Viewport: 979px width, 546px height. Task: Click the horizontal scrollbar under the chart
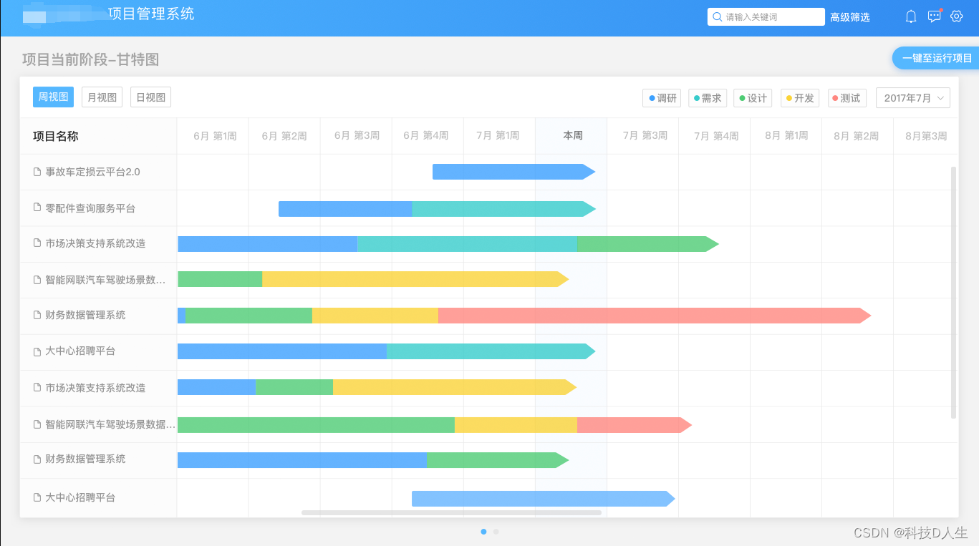pyautogui.click(x=451, y=512)
